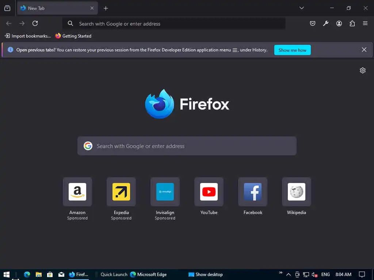Open the Wikipedia shortcut tile
374x280 pixels.
(x=297, y=192)
